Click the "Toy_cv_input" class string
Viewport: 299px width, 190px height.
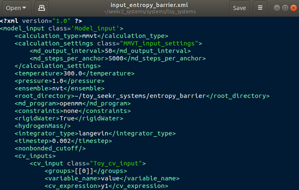point(116,163)
